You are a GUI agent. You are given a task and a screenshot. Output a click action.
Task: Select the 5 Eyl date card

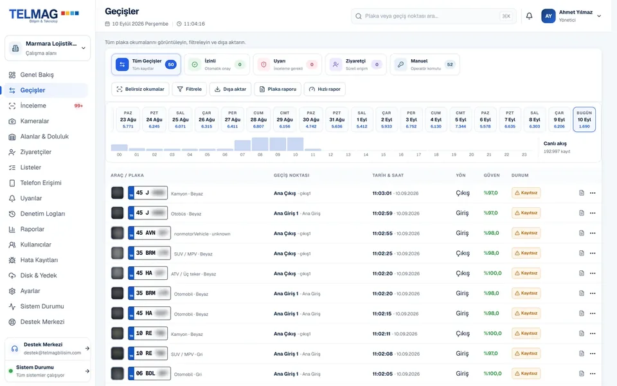[460, 120]
